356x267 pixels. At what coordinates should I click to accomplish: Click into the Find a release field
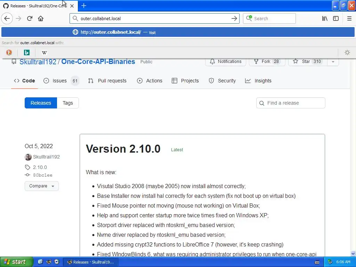pos(291,103)
